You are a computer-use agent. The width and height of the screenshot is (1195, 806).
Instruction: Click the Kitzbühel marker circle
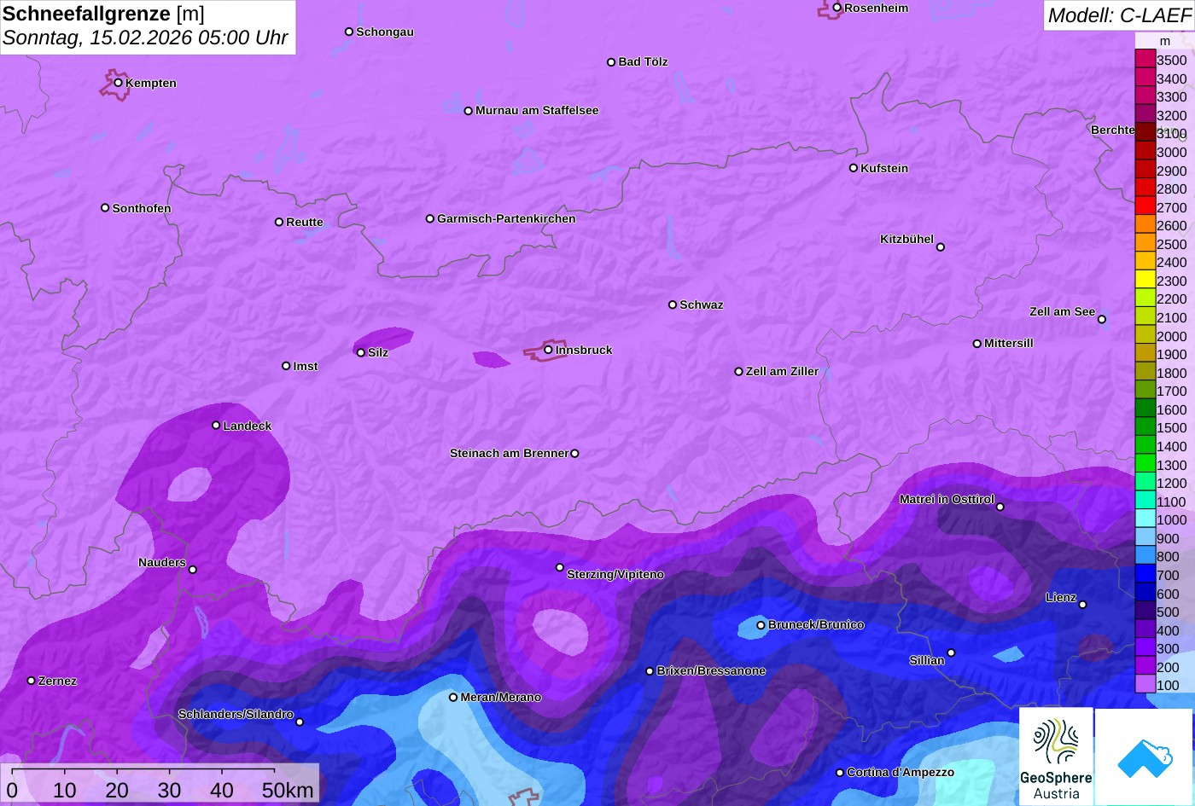click(941, 247)
